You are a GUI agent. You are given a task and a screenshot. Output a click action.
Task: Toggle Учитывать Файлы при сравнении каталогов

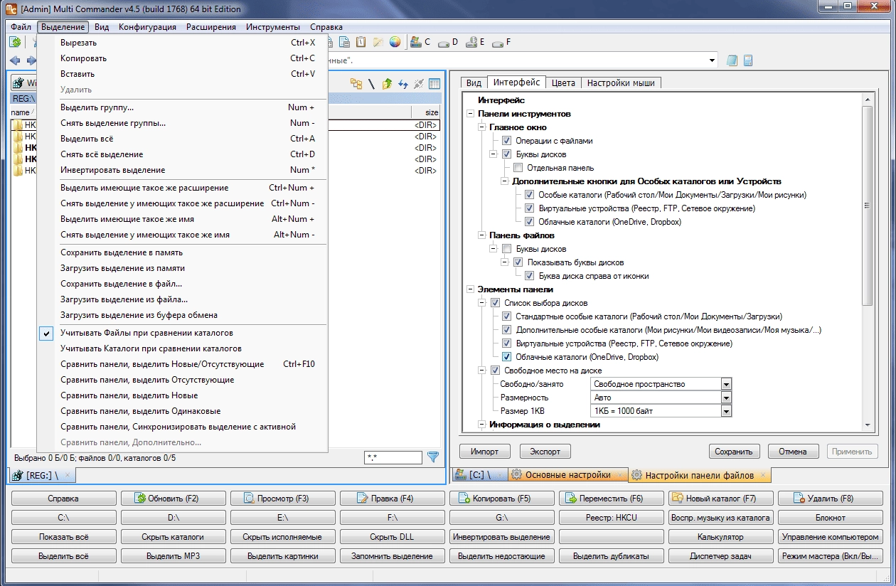point(183,333)
